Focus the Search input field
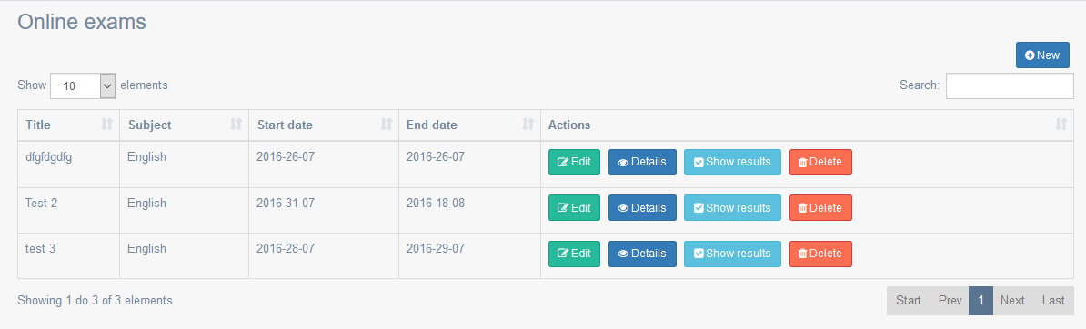 click(1010, 86)
